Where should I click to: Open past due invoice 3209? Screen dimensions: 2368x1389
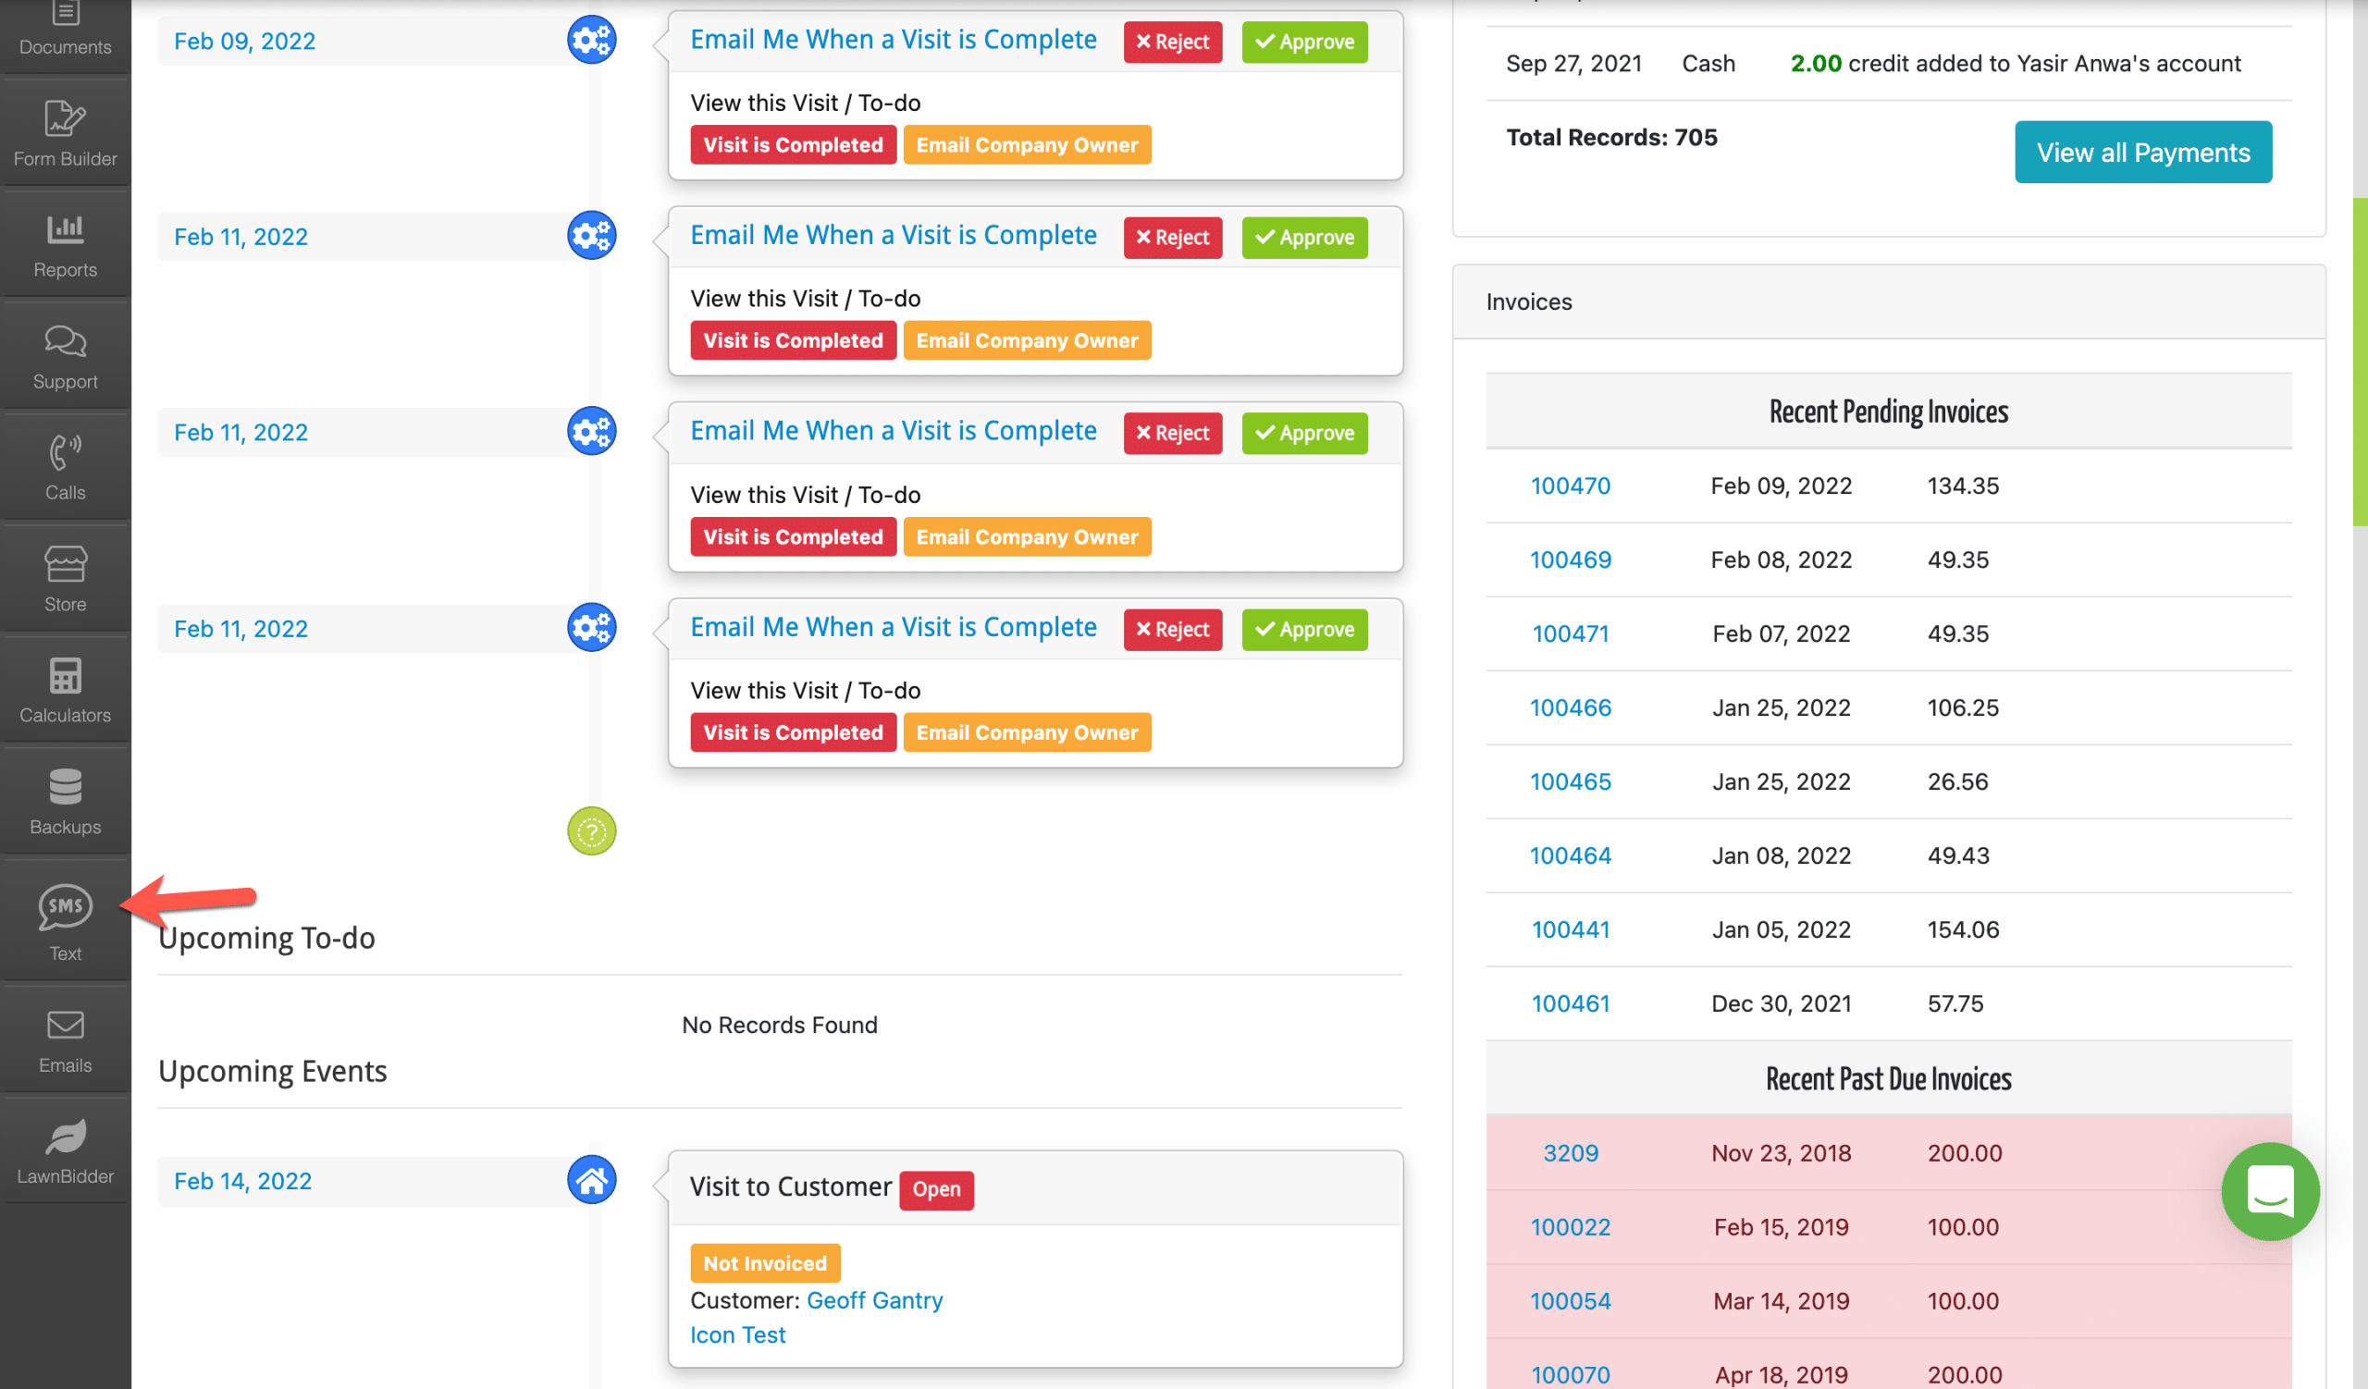point(1570,1153)
